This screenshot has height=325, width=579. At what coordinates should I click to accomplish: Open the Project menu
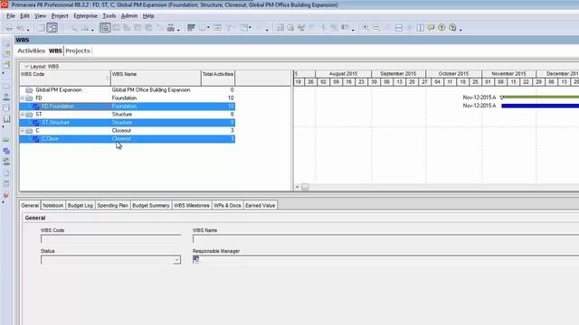(x=60, y=16)
